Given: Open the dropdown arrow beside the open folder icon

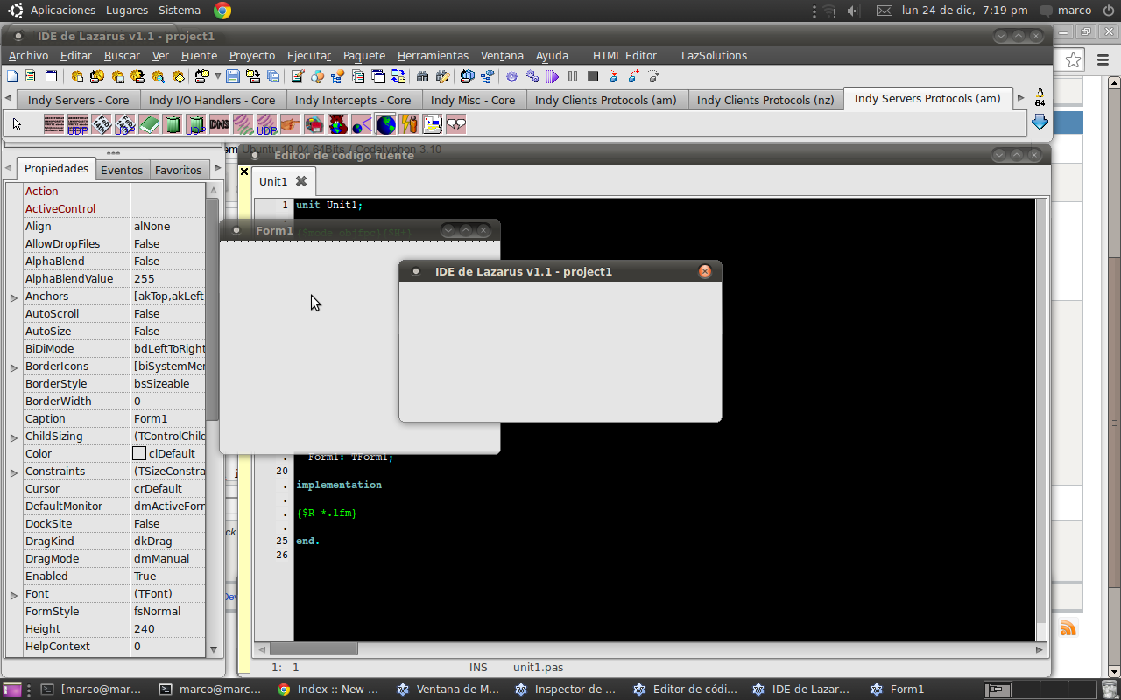Looking at the screenshot, I should 218,76.
